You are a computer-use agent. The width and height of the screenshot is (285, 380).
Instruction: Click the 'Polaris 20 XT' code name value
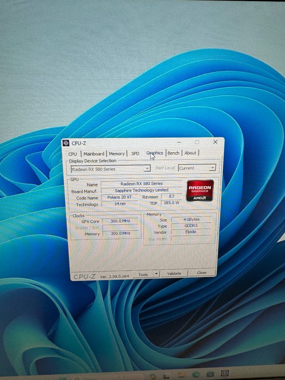(x=119, y=197)
